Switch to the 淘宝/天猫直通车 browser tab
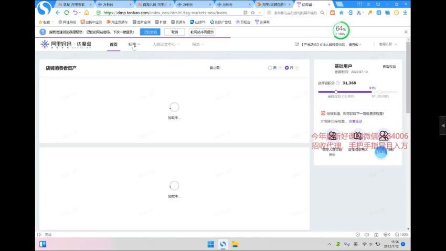Screen dimensions: 446x251 [272, 5]
